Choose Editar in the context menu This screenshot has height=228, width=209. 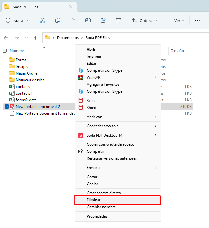pos(118,64)
